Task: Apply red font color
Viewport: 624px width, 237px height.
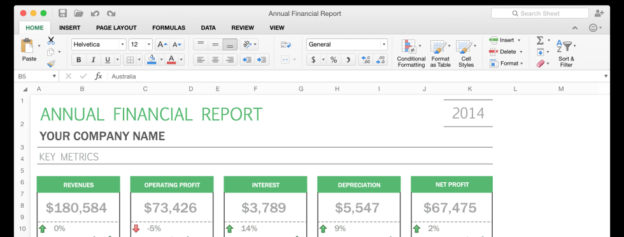Action: (171, 60)
